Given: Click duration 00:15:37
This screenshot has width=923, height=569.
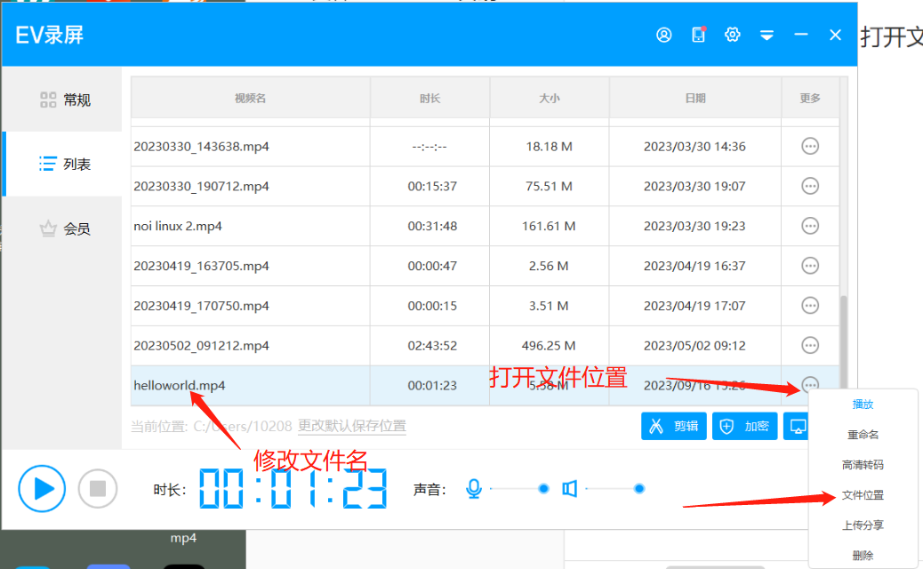Looking at the screenshot, I should (x=432, y=187).
